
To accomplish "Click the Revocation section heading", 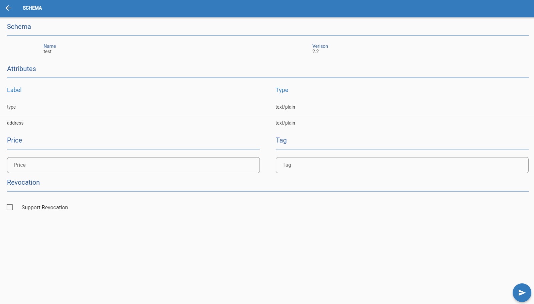I will click(23, 182).
